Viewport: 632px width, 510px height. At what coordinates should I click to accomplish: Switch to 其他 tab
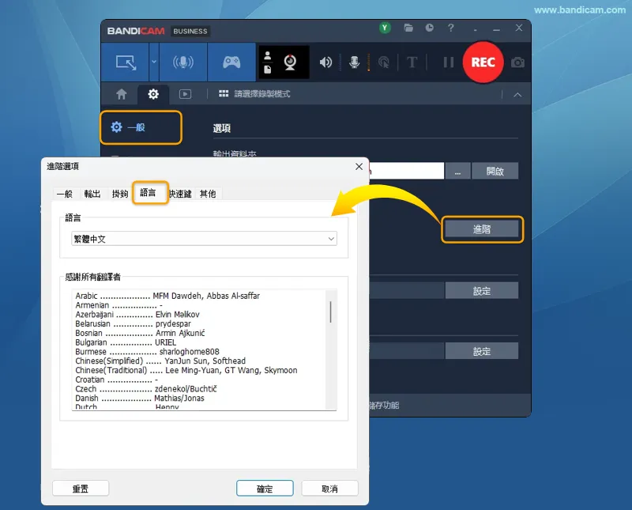(208, 194)
